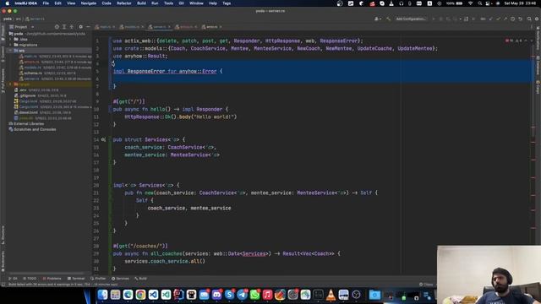541x304 pixels.
Task: Open the Profiler tool window
Action: [x=98, y=279]
